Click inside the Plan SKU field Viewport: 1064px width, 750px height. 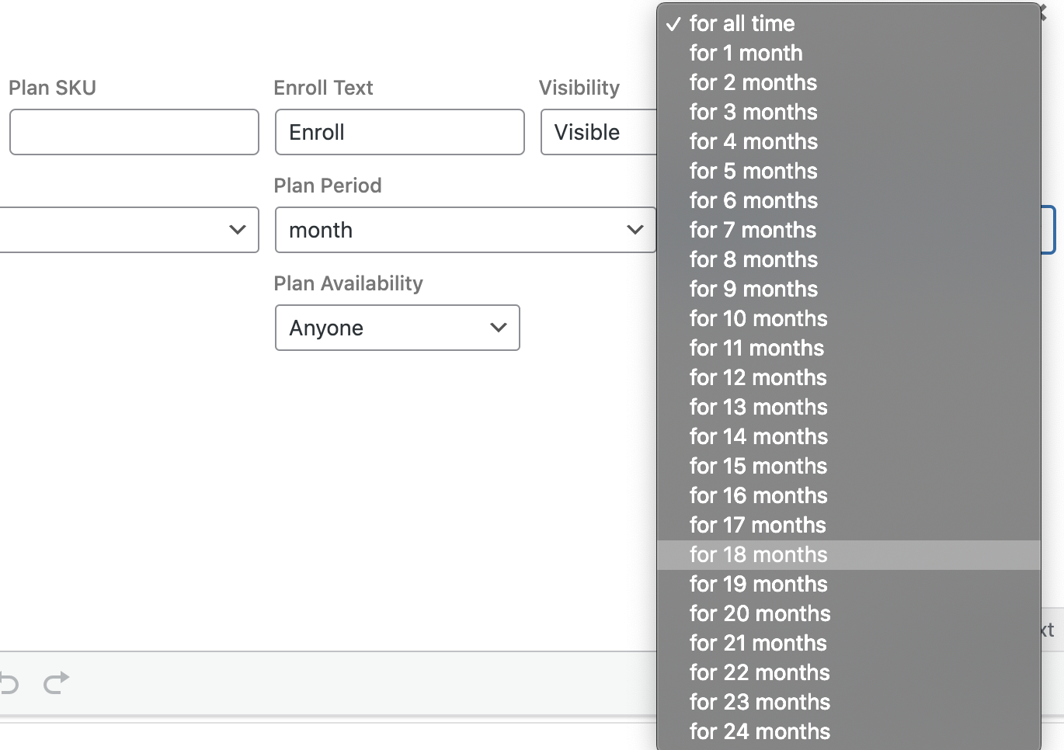(134, 132)
